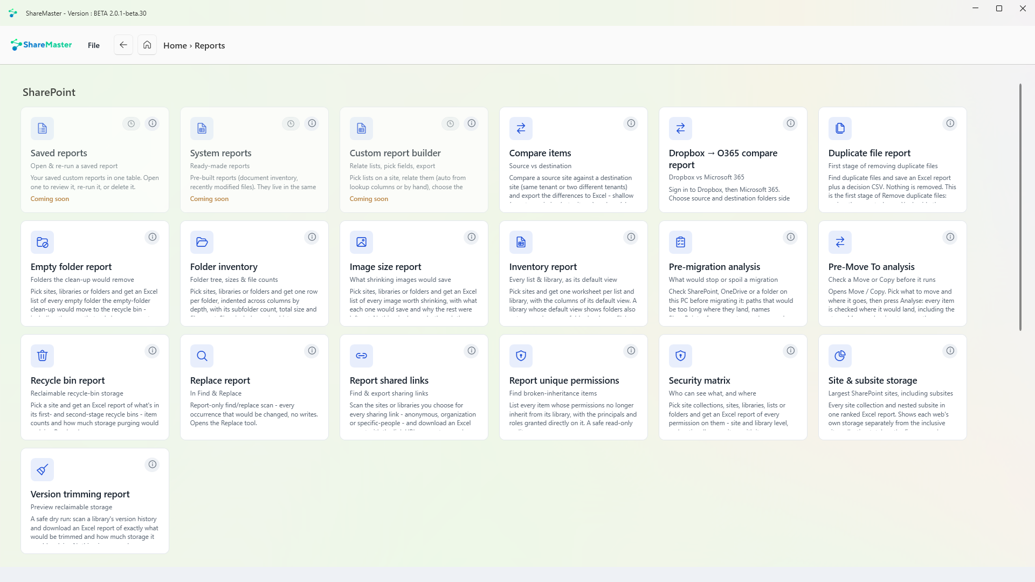Click the Custom report builder icon
Image resolution: width=1035 pixels, height=582 pixels.
361,128
